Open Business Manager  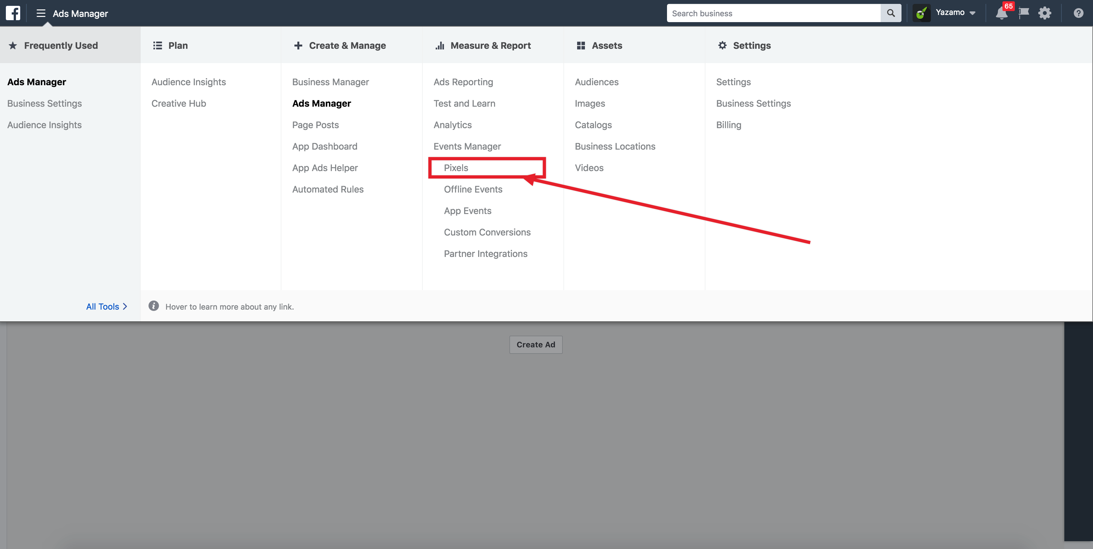331,82
